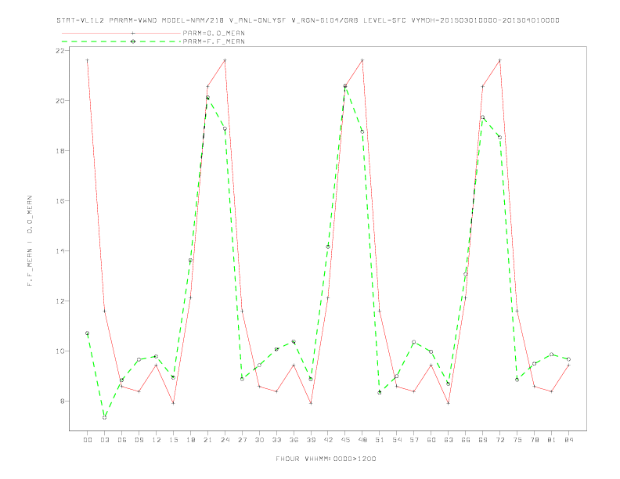Click green circle data point at hour 69
The width and height of the screenshot is (620, 479).
[x=482, y=117]
